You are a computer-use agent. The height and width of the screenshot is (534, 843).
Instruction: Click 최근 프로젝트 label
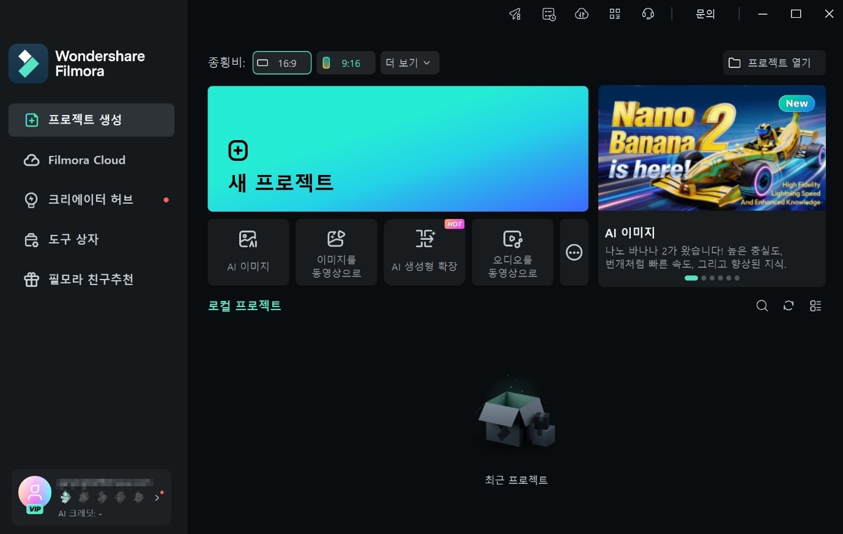(x=516, y=480)
